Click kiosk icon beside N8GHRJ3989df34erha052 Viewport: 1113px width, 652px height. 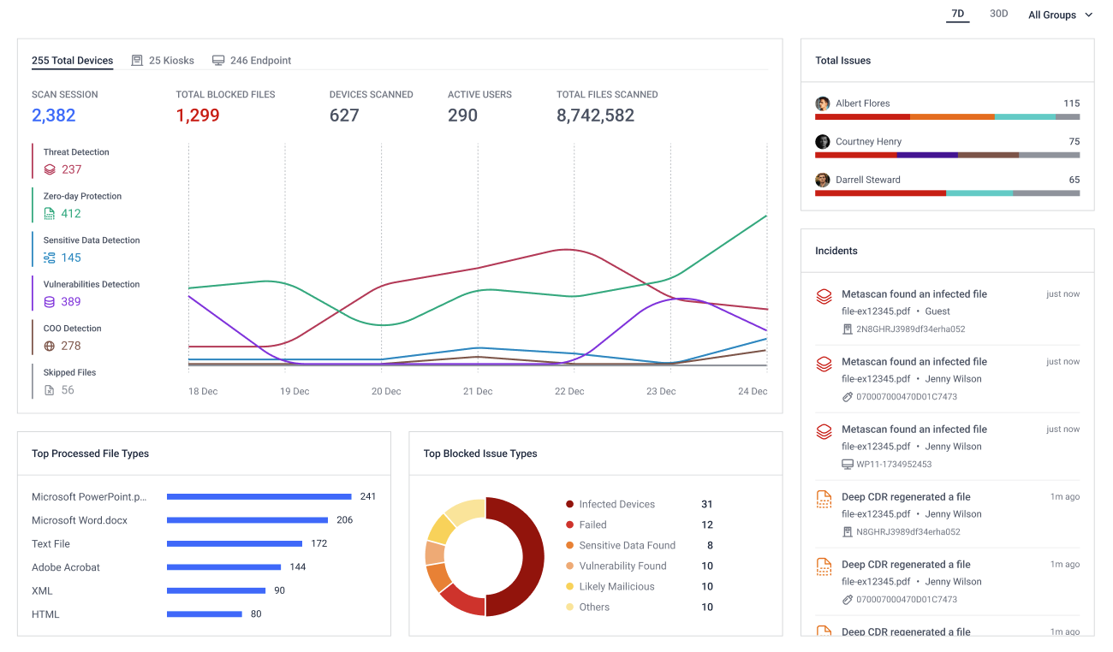click(x=848, y=532)
